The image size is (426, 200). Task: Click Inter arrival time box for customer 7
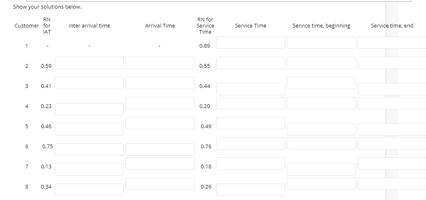click(89, 170)
